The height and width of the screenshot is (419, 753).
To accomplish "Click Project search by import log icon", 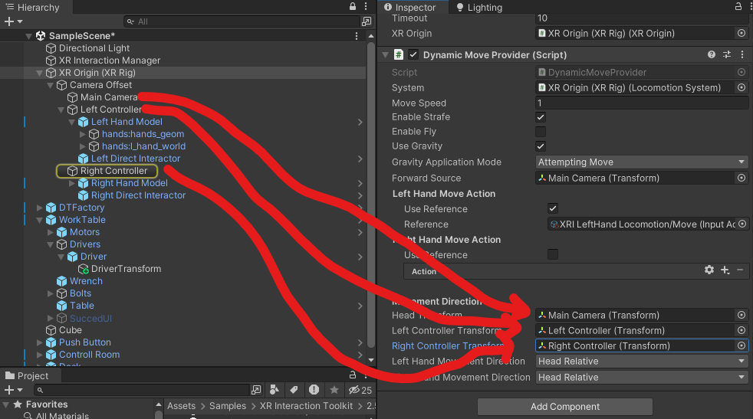I will [314, 390].
